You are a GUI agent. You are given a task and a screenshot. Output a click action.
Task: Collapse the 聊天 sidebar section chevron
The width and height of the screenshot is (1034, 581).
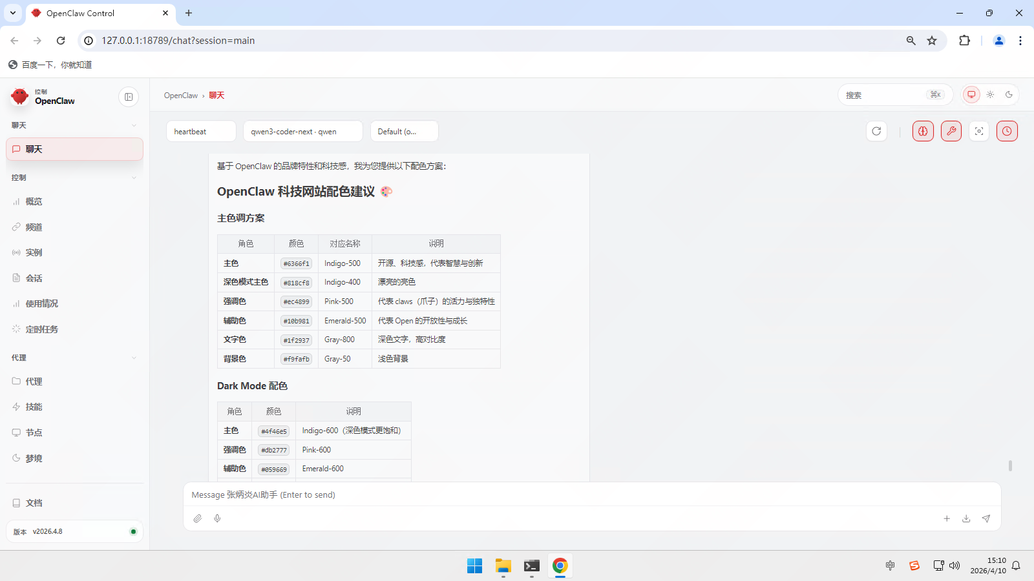click(134, 125)
